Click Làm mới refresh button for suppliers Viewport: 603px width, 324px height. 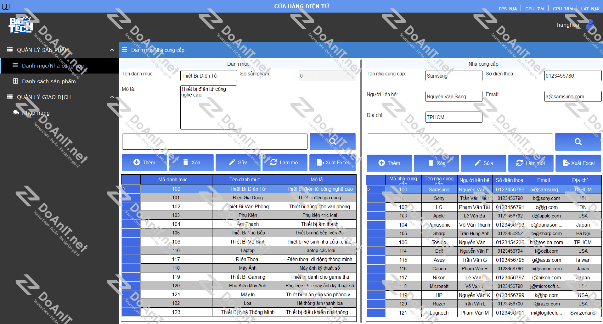coord(531,163)
